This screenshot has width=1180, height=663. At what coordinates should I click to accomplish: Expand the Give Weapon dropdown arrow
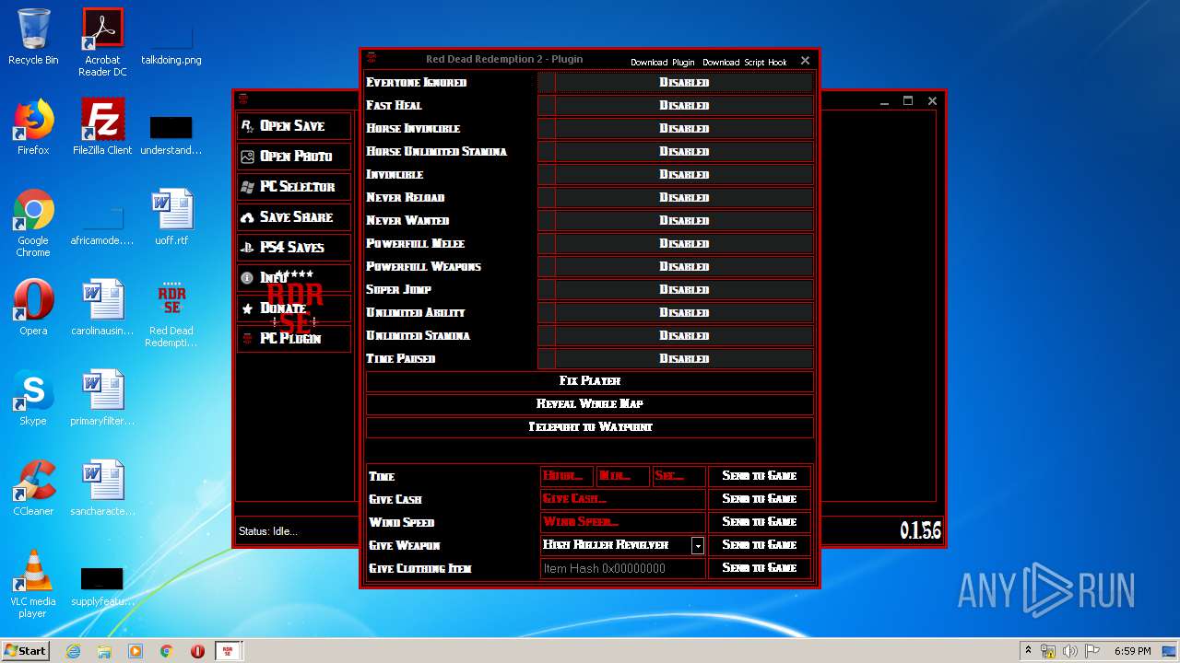[x=698, y=545]
